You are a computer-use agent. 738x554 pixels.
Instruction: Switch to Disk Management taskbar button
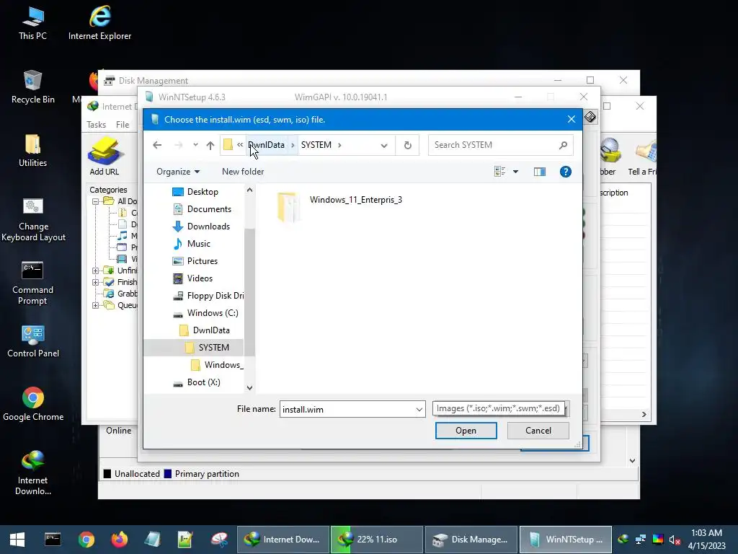(x=471, y=540)
